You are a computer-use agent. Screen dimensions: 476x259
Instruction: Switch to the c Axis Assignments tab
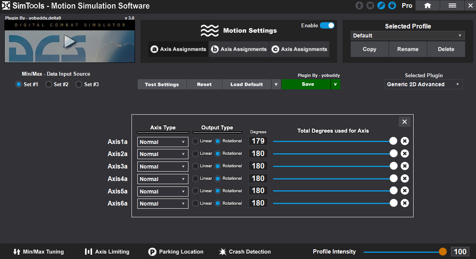click(x=299, y=49)
